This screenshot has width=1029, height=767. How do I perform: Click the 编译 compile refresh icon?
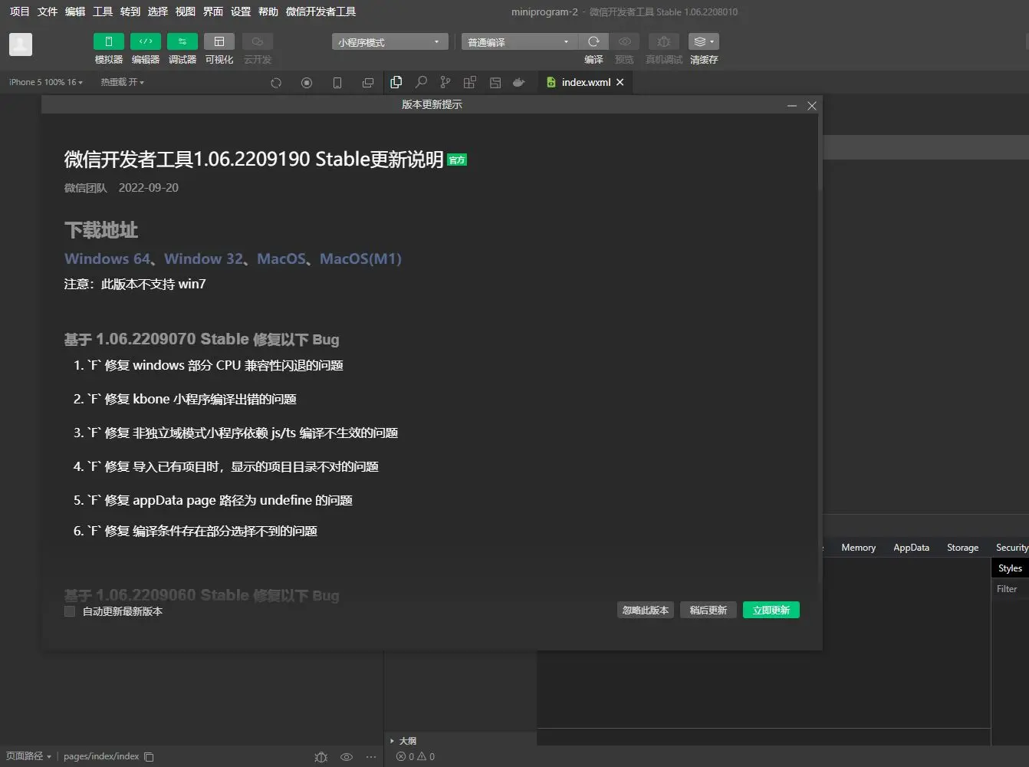(x=593, y=41)
